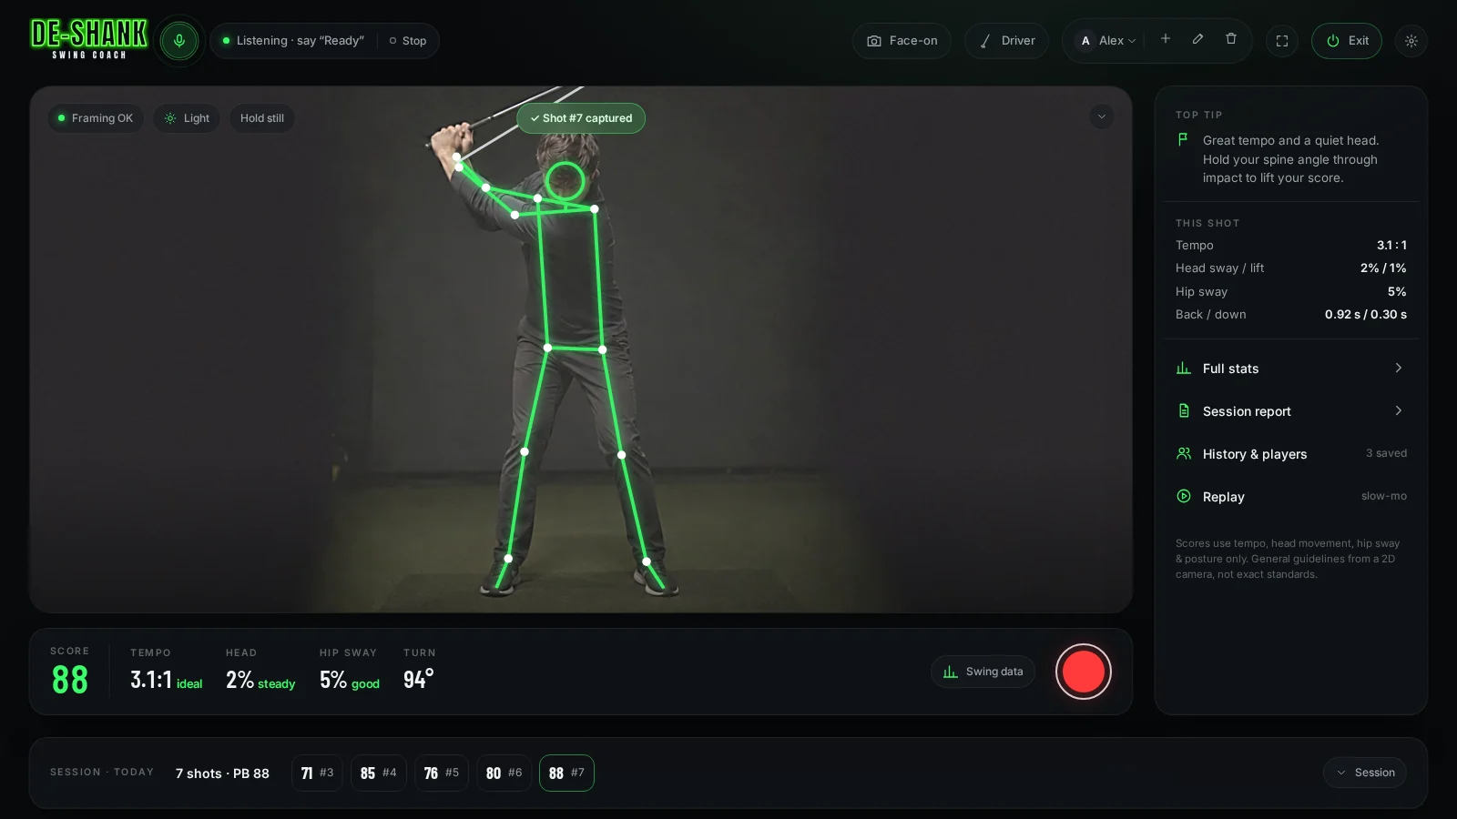Play the slow-mo Replay
The height and width of the screenshot is (819, 1457).
click(x=1290, y=497)
